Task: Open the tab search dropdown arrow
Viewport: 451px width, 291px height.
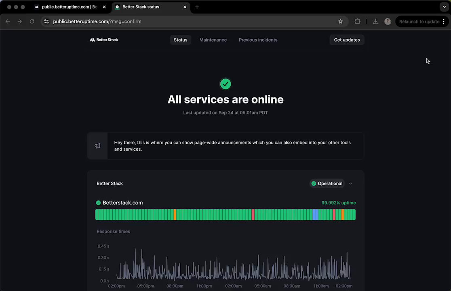Action: [x=444, y=7]
